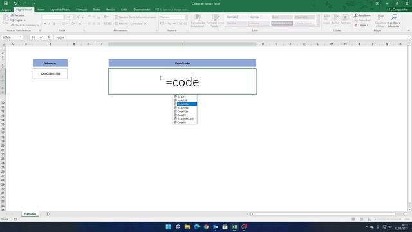Select highlighted Code128a suggestion

coord(185,104)
